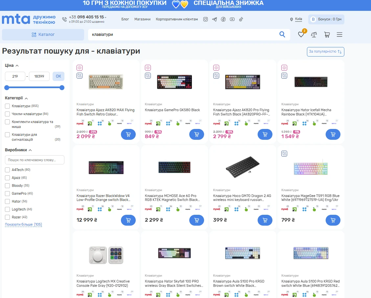The height and width of the screenshot is (298, 371).
Task: Click pink badge icon on Hator Icefall
Action: pos(284,68)
